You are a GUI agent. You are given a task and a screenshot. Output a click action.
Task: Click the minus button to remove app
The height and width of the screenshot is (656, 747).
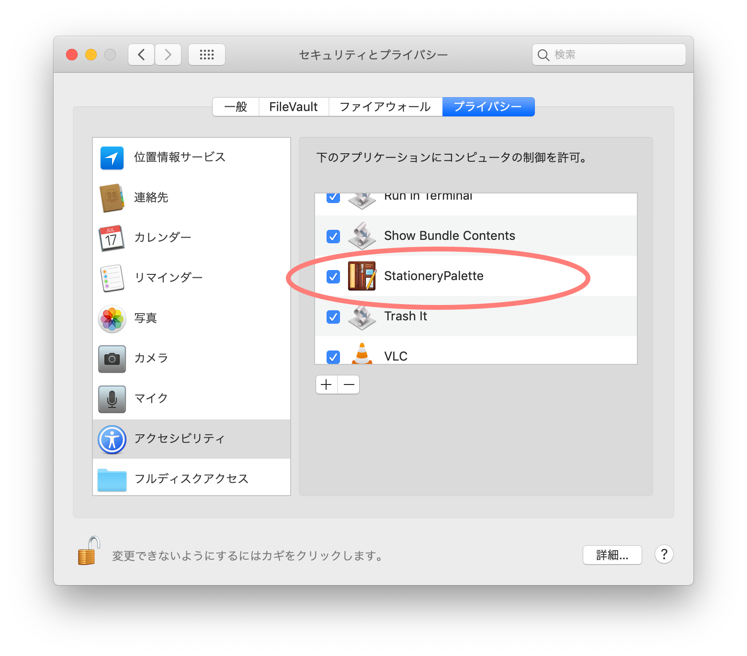tap(349, 385)
